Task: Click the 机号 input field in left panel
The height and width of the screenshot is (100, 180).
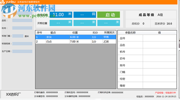Action: [22, 28]
